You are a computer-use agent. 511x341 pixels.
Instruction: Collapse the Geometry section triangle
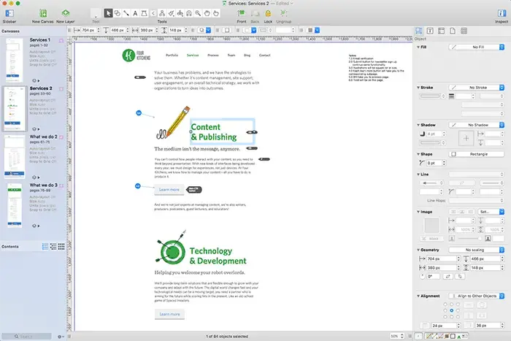[417, 250]
